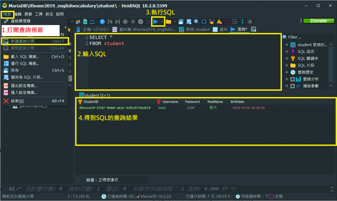Open dropdown arrow next to folder icon
The image size is (337, 201).
coord(175,21)
